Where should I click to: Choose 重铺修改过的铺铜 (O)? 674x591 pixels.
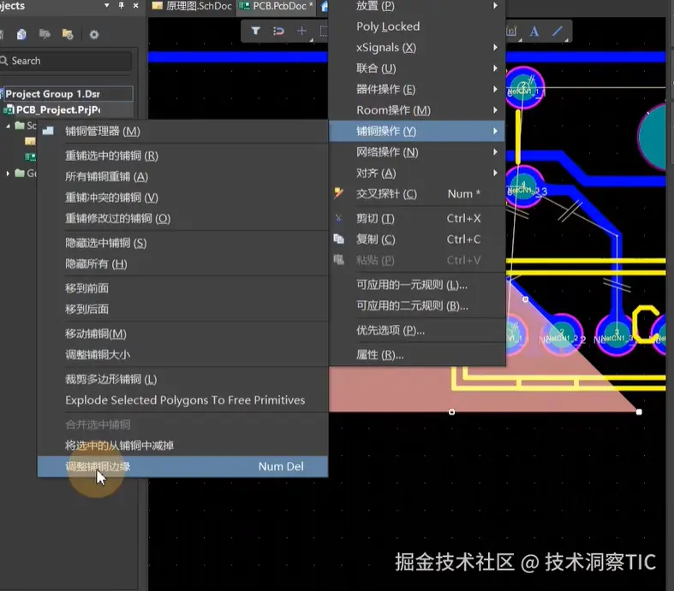(182, 218)
